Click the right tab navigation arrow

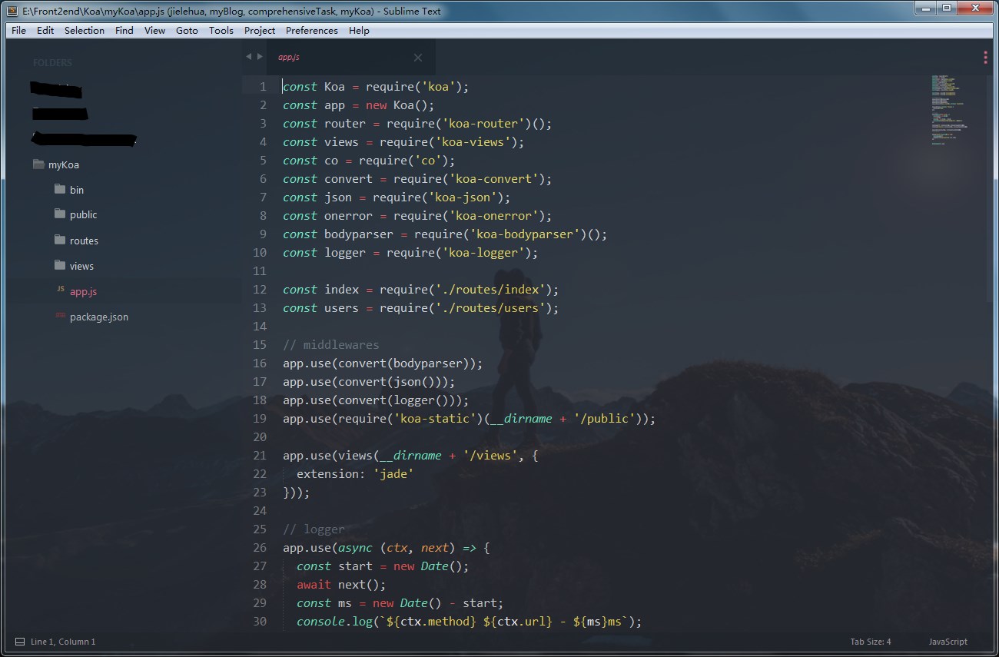[x=260, y=57]
